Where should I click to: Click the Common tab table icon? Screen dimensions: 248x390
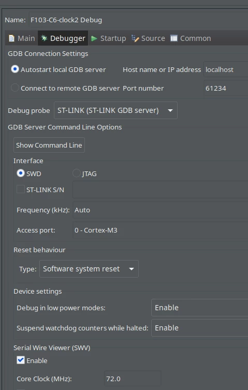174,38
